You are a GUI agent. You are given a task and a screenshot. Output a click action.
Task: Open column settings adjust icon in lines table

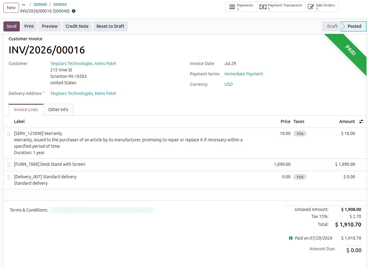pos(361,121)
